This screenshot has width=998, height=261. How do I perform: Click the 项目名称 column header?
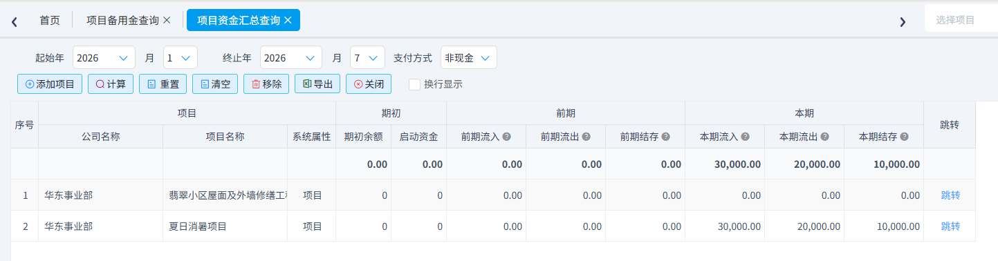(225, 137)
